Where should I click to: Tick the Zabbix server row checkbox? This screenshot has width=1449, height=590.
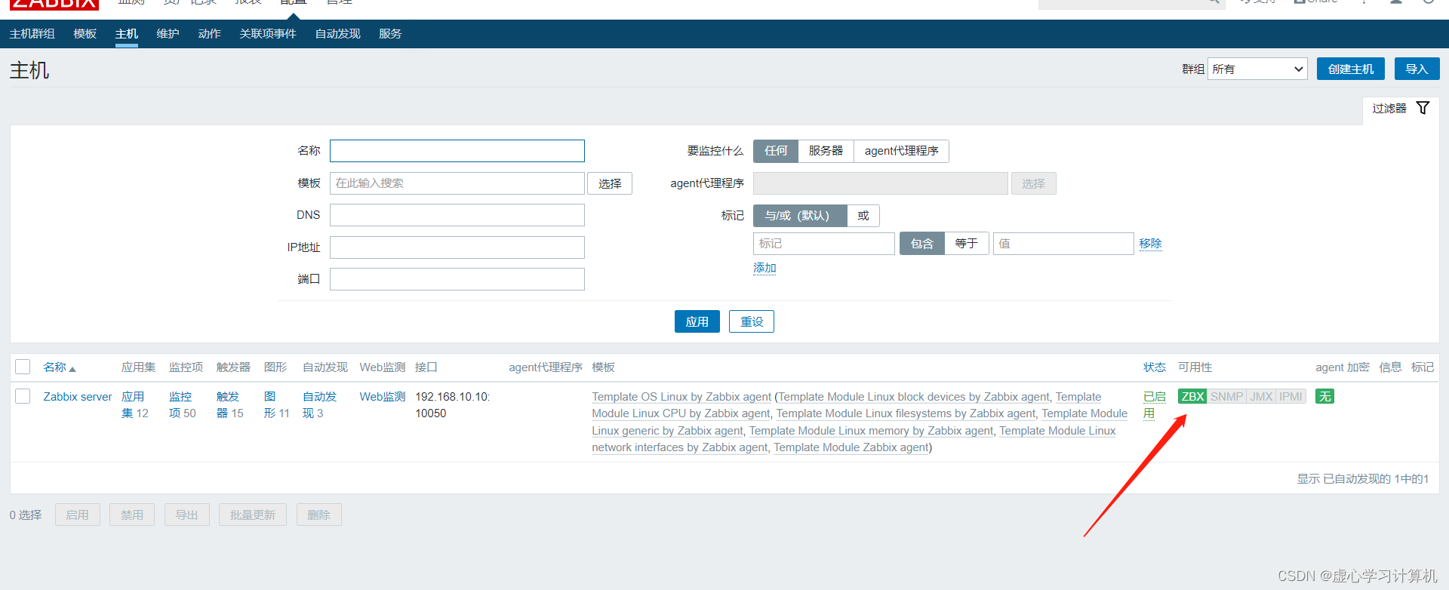pos(23,396)
